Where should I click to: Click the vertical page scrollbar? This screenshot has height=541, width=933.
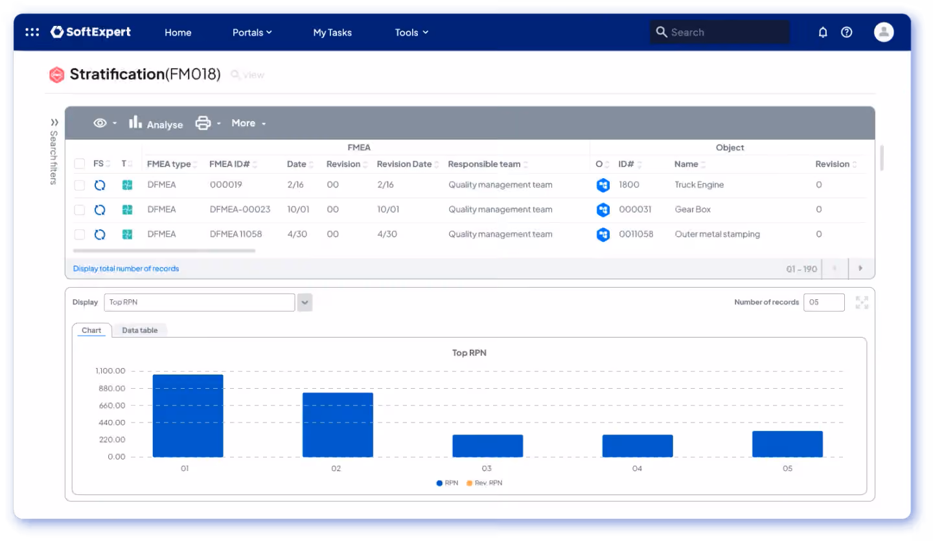point(882,159)
